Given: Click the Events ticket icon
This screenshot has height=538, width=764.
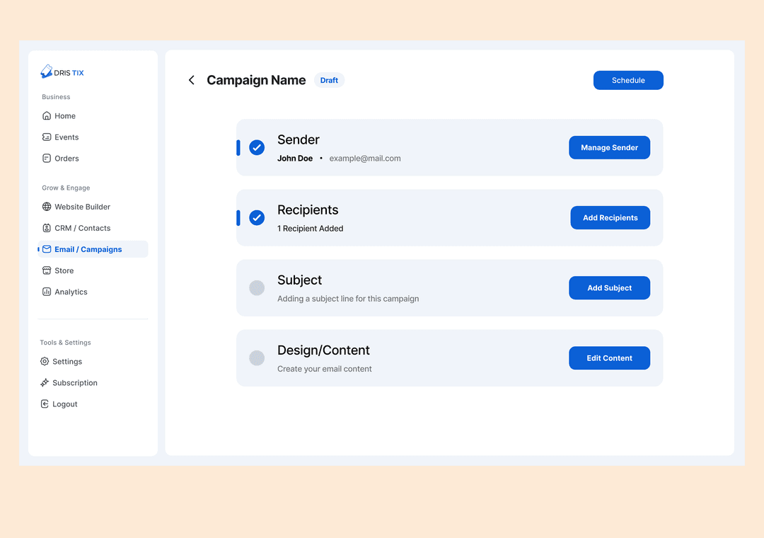Looking at the screenshot, I should point(47,137).
